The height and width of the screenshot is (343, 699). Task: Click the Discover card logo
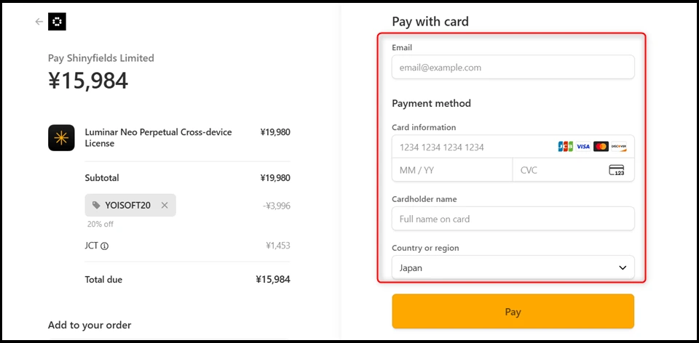click(x=618, y=147)
